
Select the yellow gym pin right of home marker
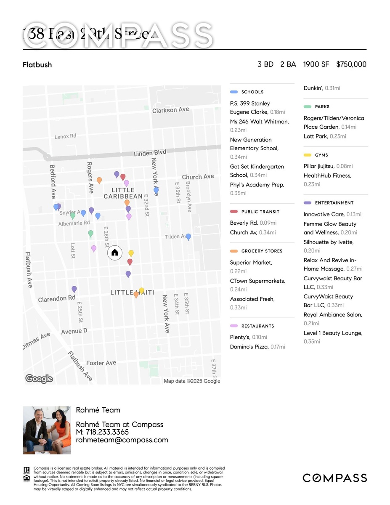(131, 253)
